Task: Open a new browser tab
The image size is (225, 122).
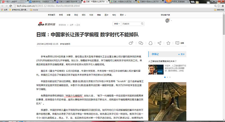Action: click(x=193, y=2)
